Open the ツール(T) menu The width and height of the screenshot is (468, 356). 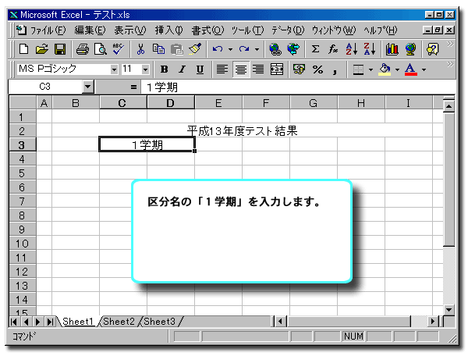click(x=247, y=30)
